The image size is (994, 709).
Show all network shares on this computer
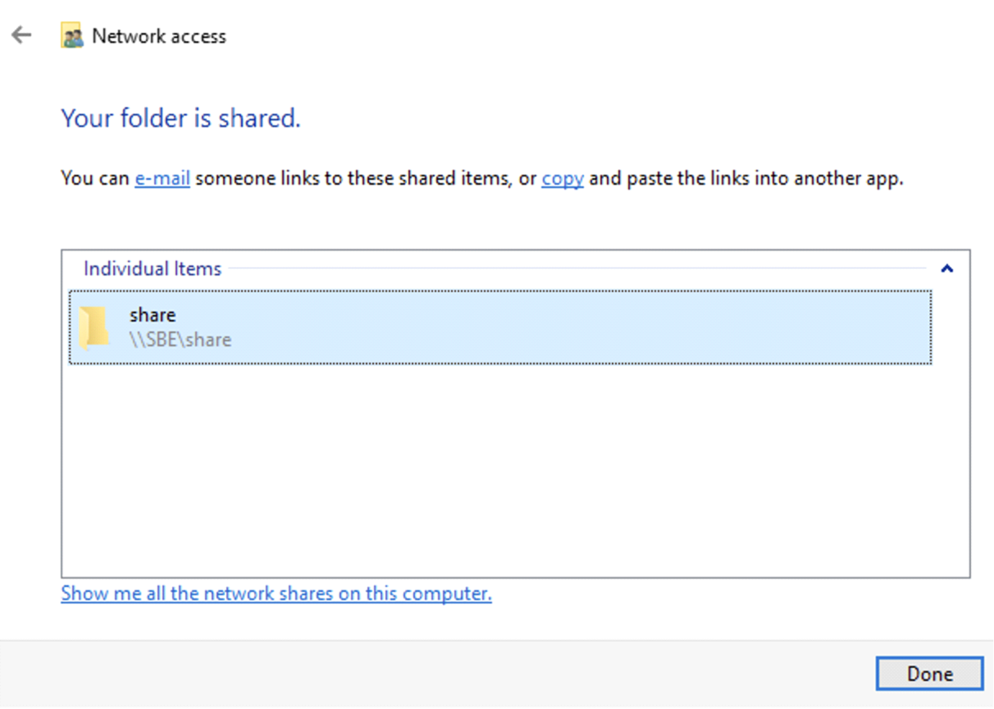coord(276,593)
